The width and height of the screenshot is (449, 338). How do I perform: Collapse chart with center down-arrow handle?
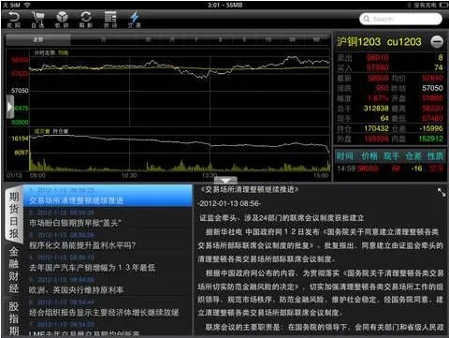tap(225, 180)
